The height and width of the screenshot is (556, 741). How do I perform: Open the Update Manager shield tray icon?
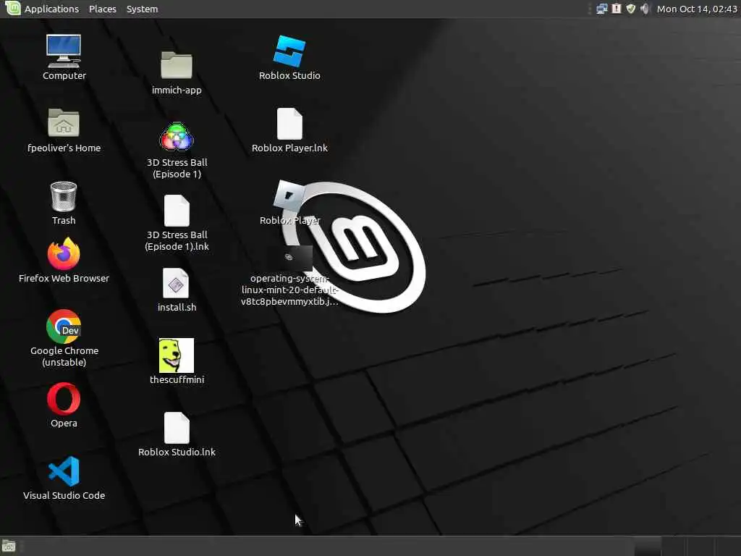coord(630,9)
